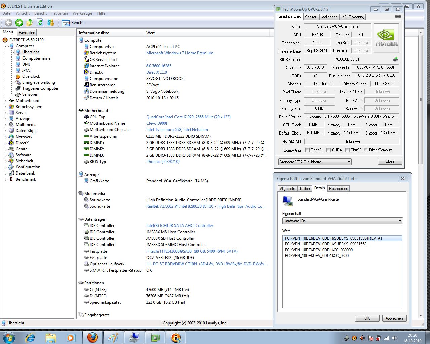This screenshot has width=430, height=344.
Task: Expand the Netzwerk tree node
Action: tap(5, 137)
